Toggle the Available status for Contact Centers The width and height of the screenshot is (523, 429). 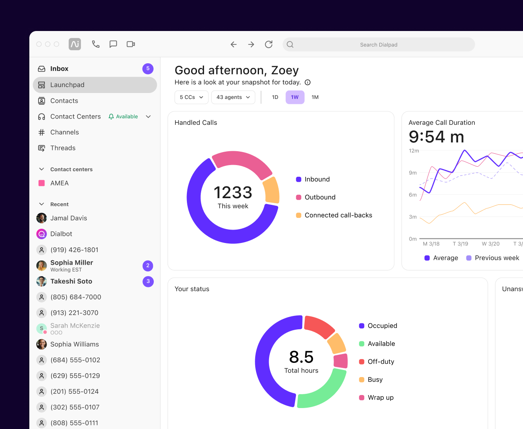123,116
